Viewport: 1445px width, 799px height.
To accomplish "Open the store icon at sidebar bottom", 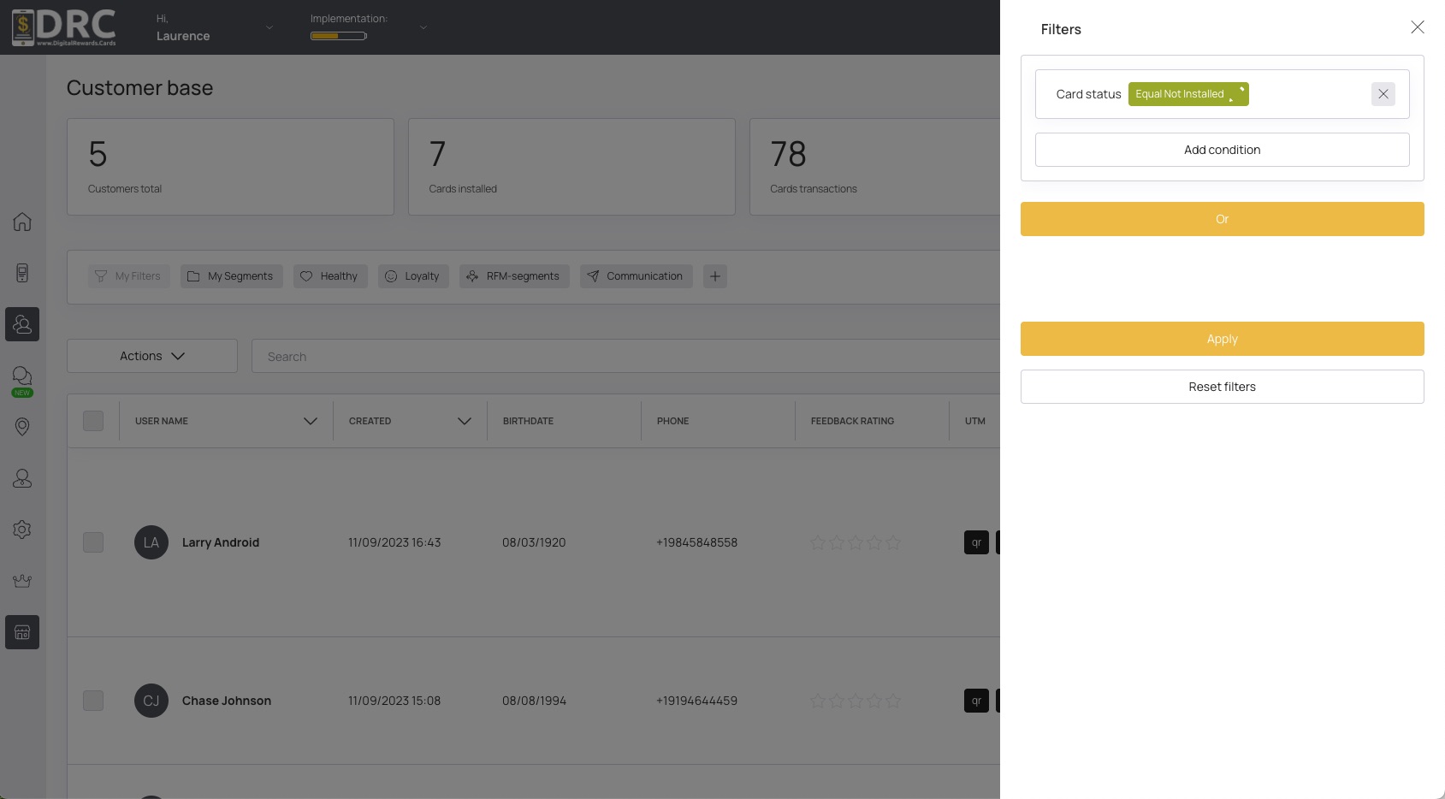I will coord(21,632).
